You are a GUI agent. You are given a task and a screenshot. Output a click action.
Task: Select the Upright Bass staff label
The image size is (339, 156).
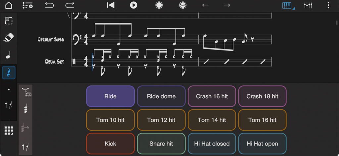51,40
